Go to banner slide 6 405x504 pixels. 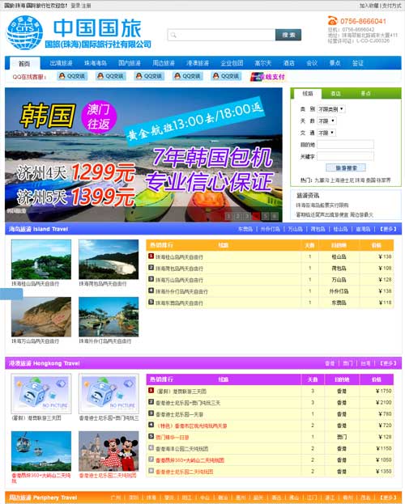pos(275,216)
